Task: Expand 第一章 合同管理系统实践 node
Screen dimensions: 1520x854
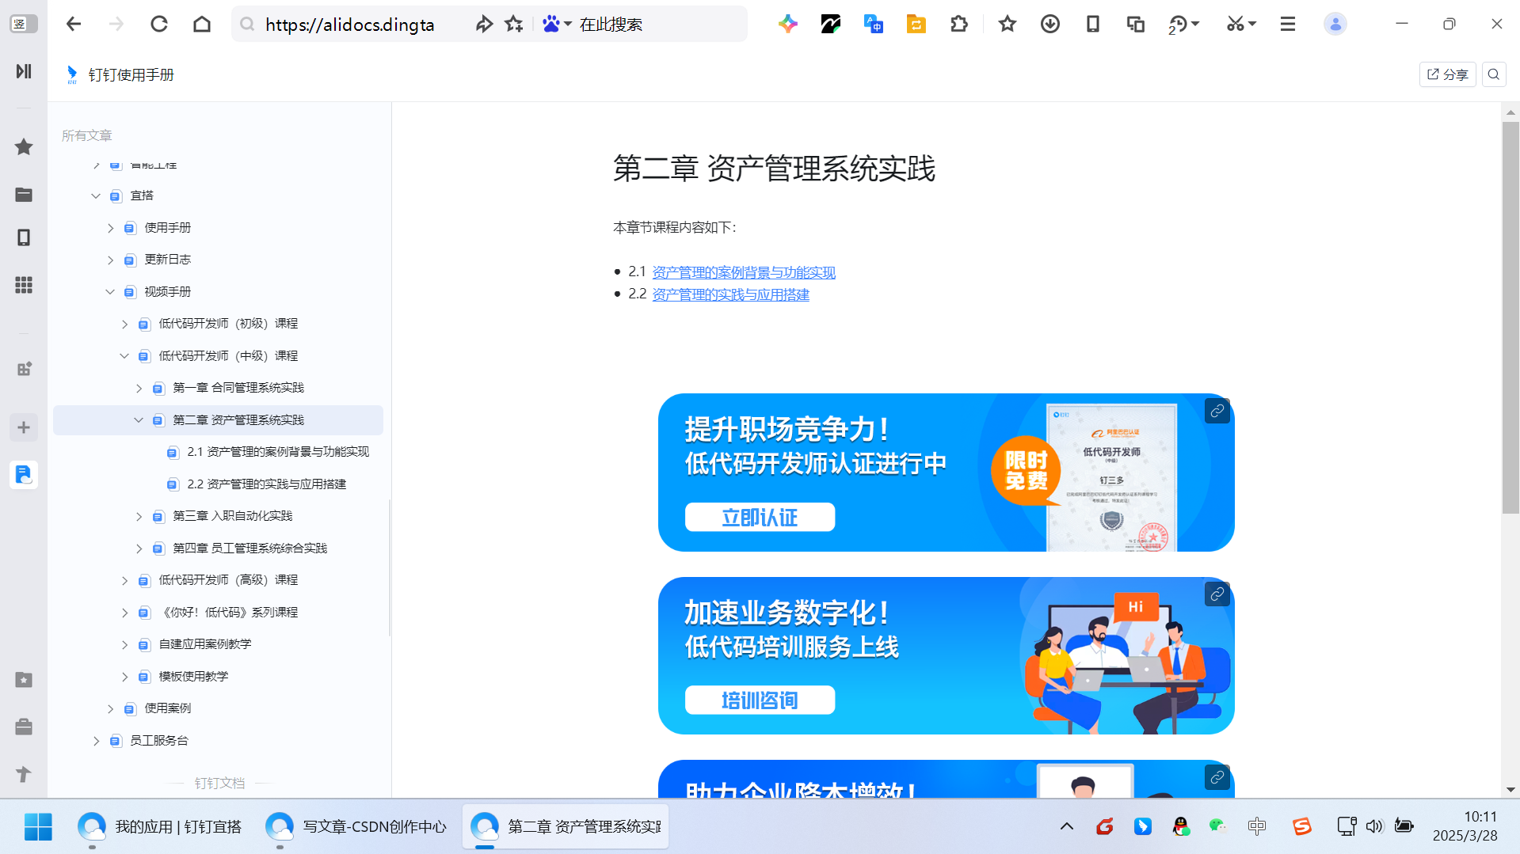Action: click(139, 388)
